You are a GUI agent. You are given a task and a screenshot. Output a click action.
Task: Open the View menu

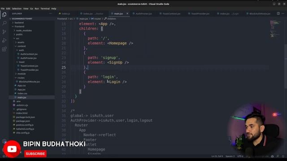tap(26, 8)
